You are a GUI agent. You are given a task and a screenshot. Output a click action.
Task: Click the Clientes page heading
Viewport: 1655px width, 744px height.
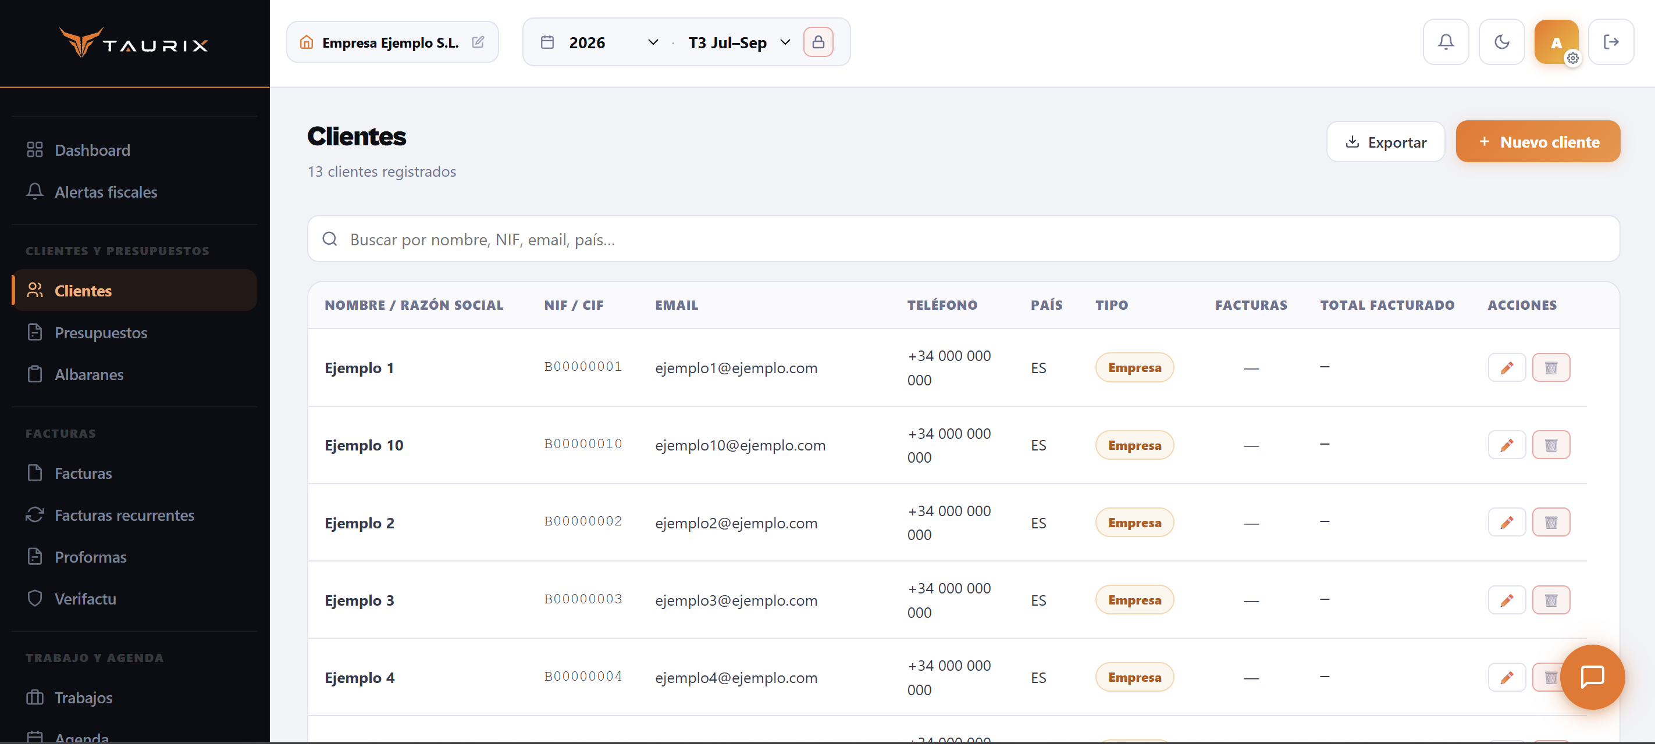[x=357, y=137]
